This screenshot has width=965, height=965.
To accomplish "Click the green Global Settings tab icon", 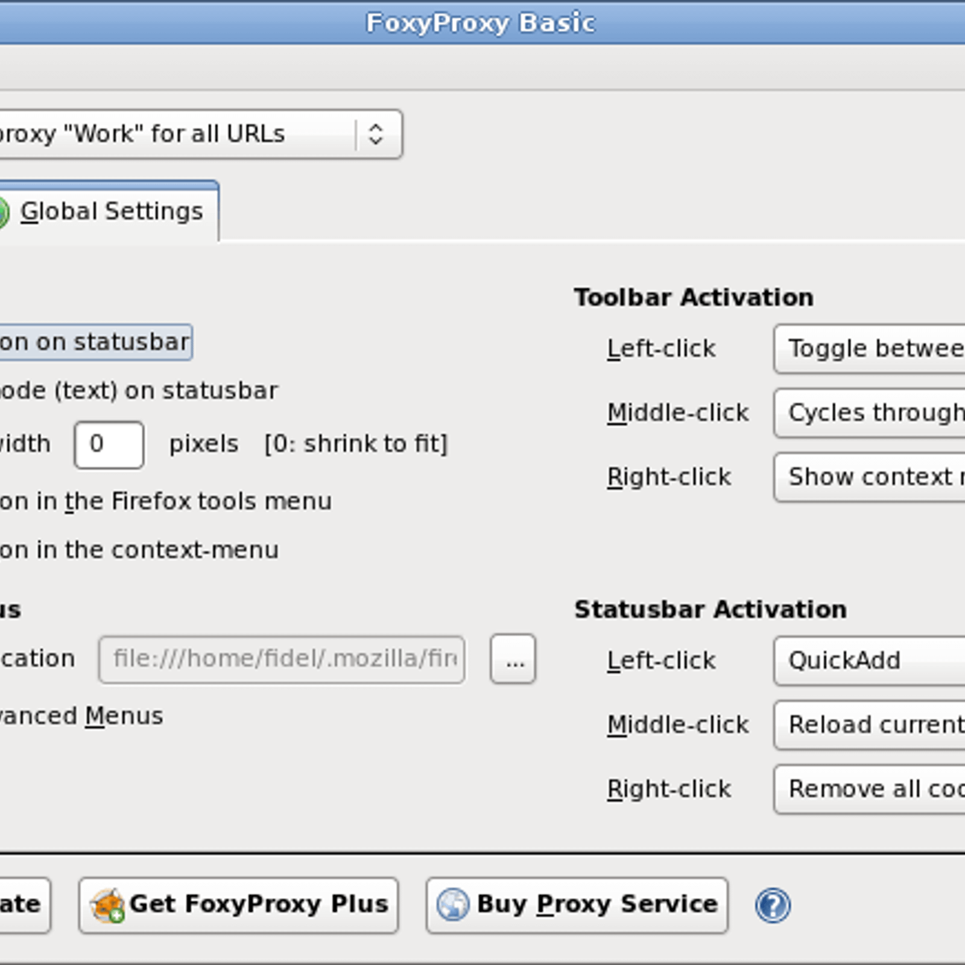I will coord(3,213).
